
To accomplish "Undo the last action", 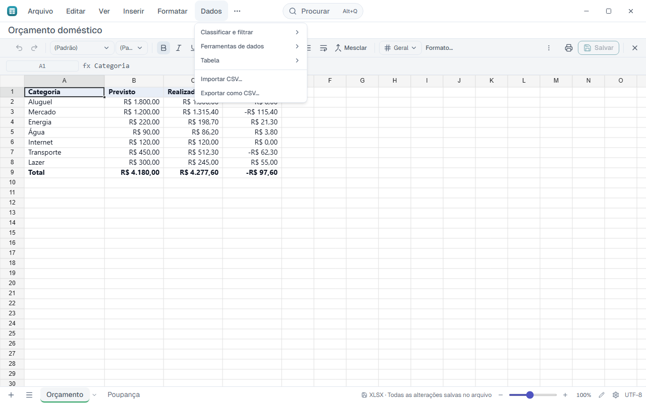I will 19,48.
